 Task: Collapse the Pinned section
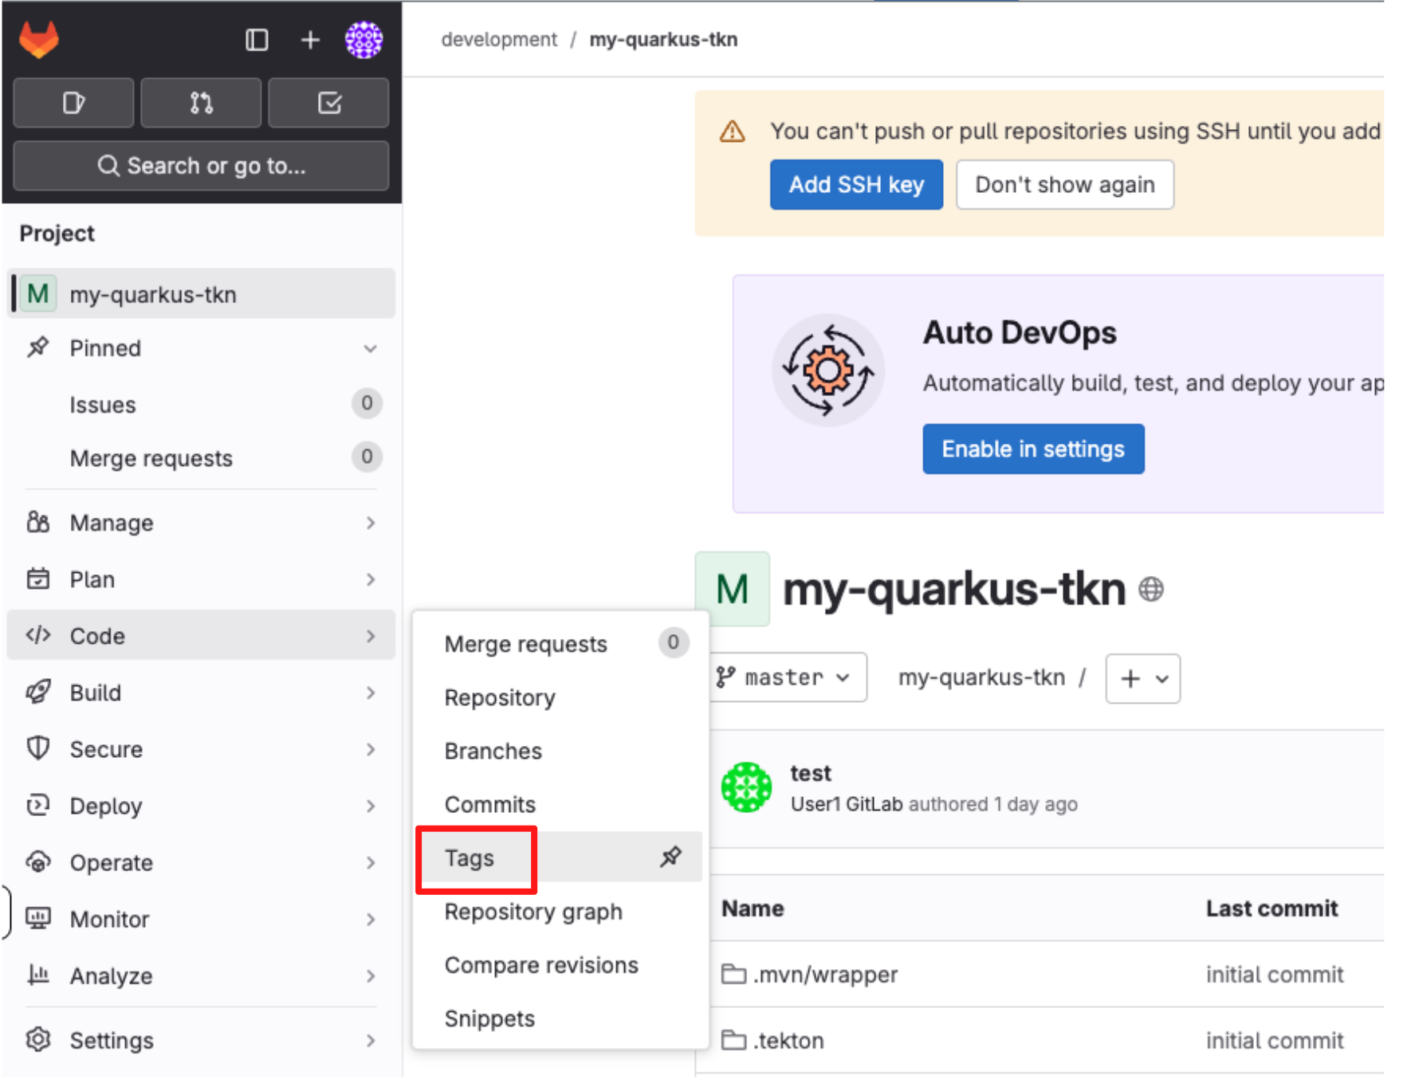(370, 349)
